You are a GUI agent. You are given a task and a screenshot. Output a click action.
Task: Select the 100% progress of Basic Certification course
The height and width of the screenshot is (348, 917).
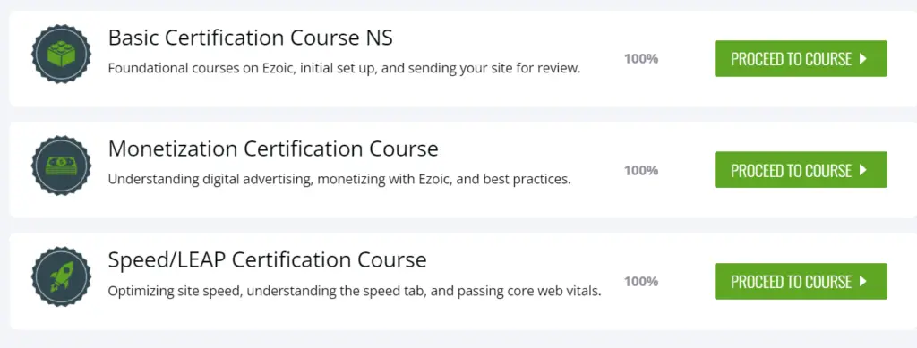641,59
